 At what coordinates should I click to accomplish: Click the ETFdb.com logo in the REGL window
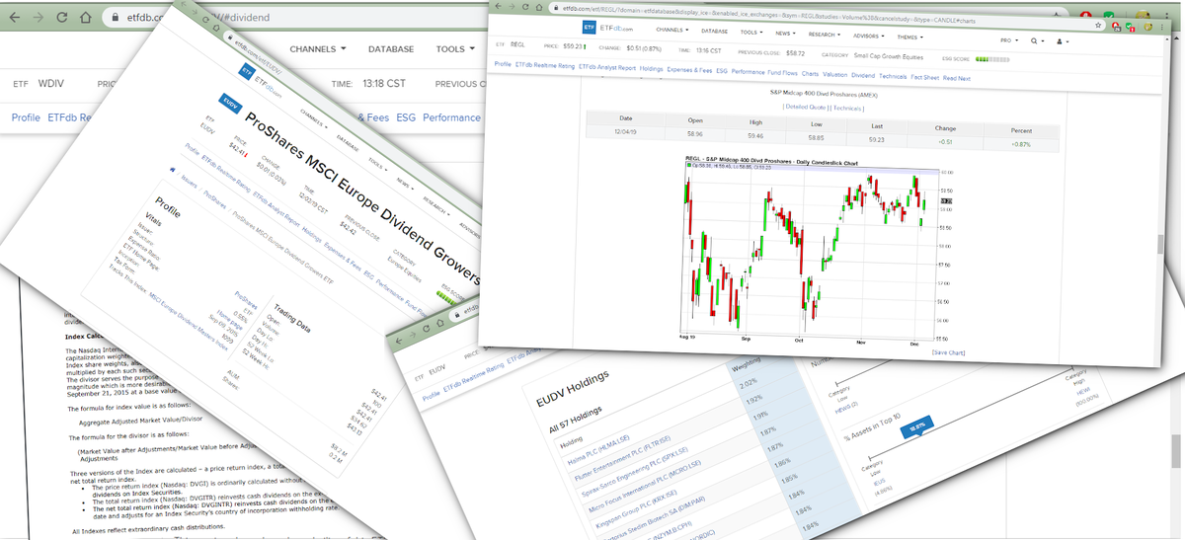[x=609, y=28]
